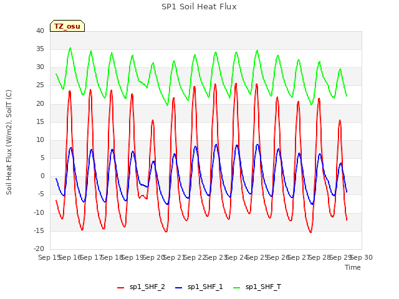Click the y-axis tick value 25
The width and height of the screenshot is (399, 299).
(40, 85)
